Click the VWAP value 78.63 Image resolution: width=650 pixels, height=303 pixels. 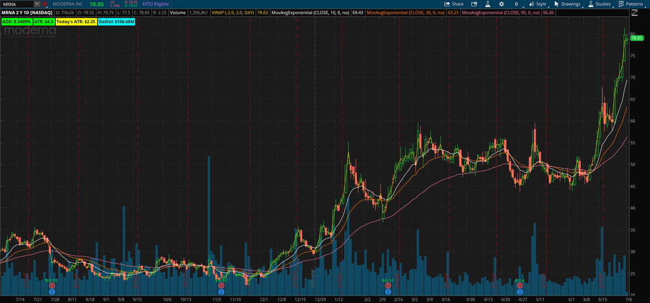(262, 12)
